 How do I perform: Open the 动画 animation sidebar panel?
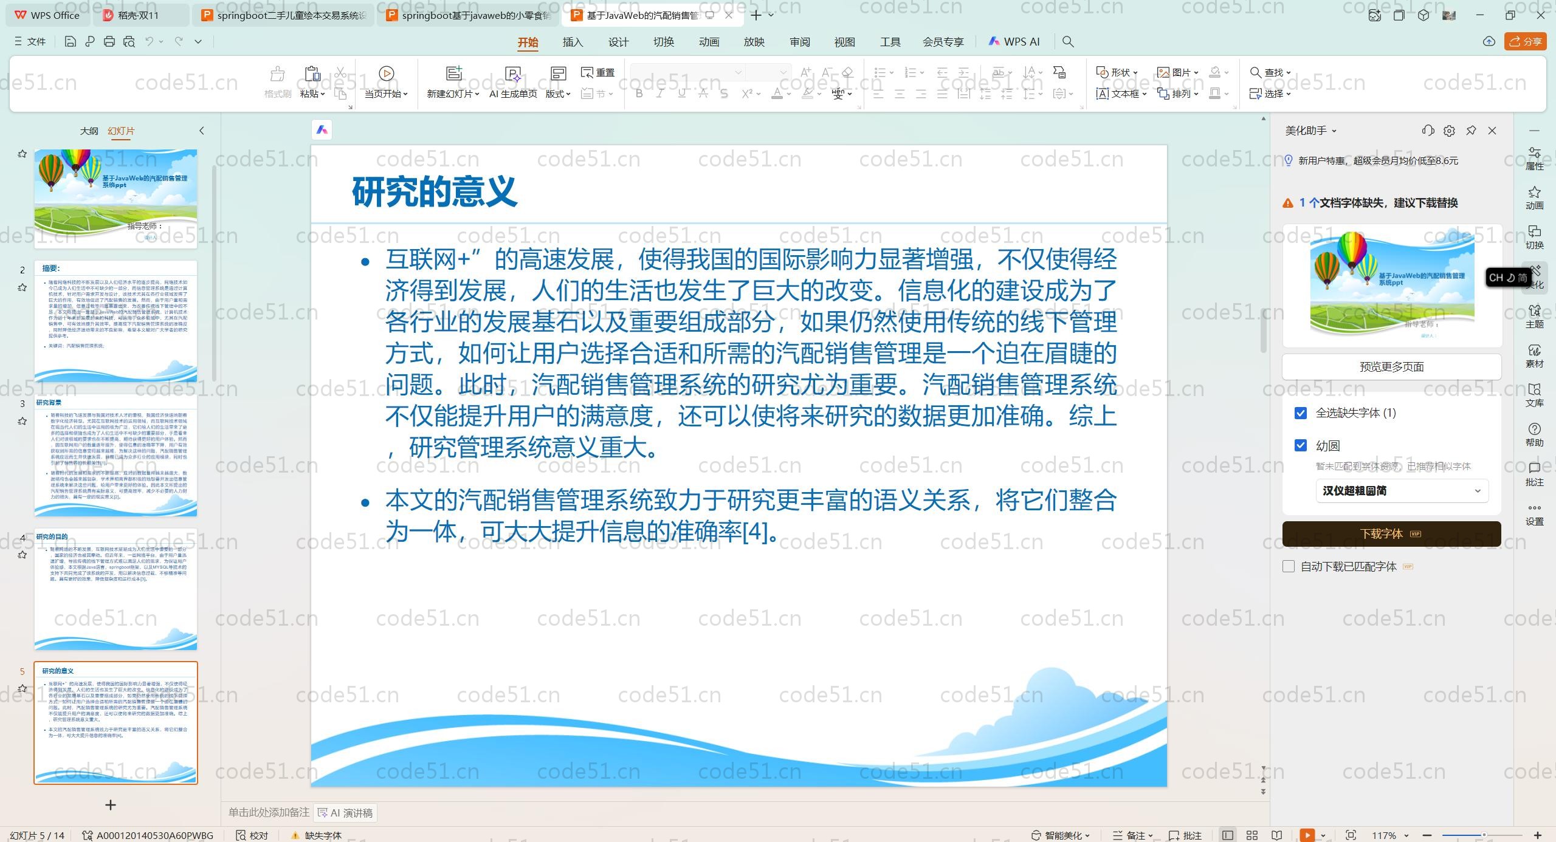pos(1534,197)
